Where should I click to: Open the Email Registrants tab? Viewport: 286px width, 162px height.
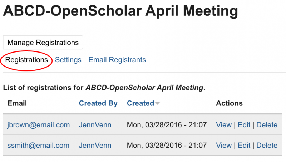tap(117, 60)
